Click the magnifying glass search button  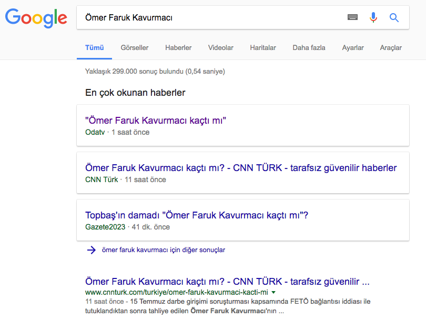[394, 17]
